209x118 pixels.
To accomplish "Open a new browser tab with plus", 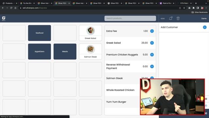I will (196, 3).
